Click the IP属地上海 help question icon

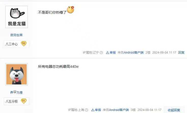pos(87,110)
